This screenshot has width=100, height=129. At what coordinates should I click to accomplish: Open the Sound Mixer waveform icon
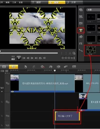[x=51, y=67]
